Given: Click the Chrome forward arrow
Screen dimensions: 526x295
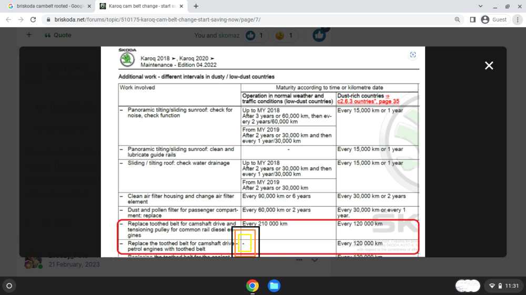Looking at the screenshot, I should 21,20.
